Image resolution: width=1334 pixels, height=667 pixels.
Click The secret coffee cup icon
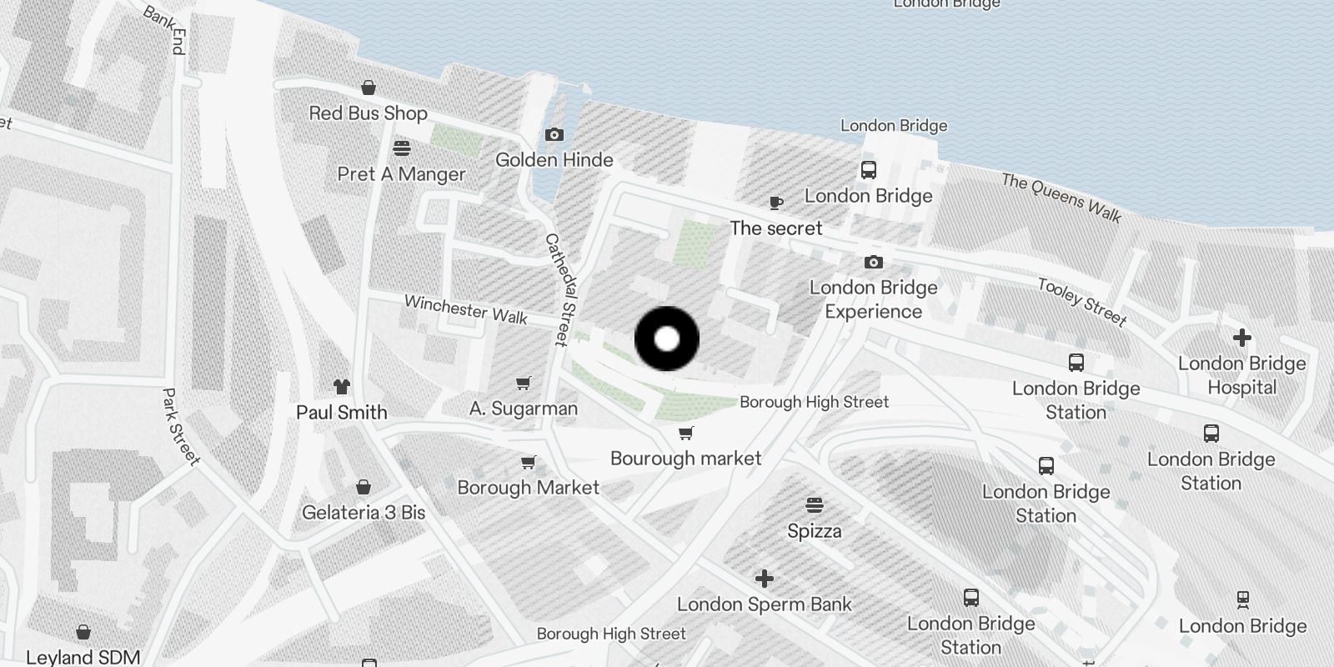pos(776,203)
